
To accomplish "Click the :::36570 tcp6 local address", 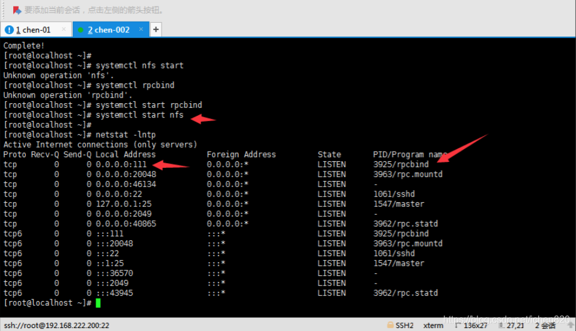I will point(114,273).
